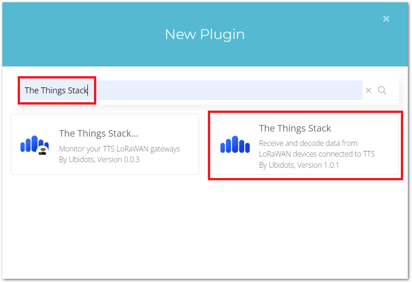Select the highlighted plugin card on the right
The height and width of the screenshot is (283, 412).
point(306,145)
